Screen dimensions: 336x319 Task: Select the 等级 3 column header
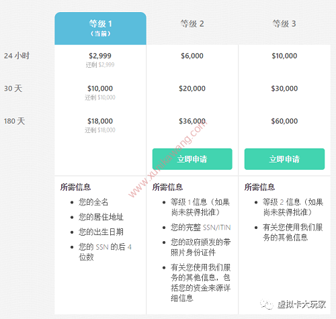284,24
